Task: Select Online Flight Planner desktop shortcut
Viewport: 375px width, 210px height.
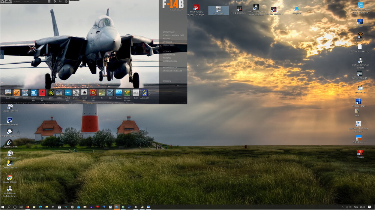Action: pos(360,7)
